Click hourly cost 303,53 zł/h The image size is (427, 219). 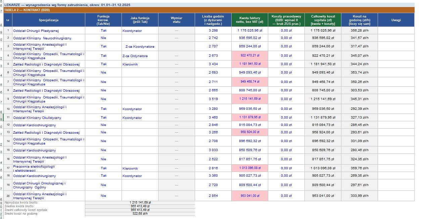(x=360, y=90)
